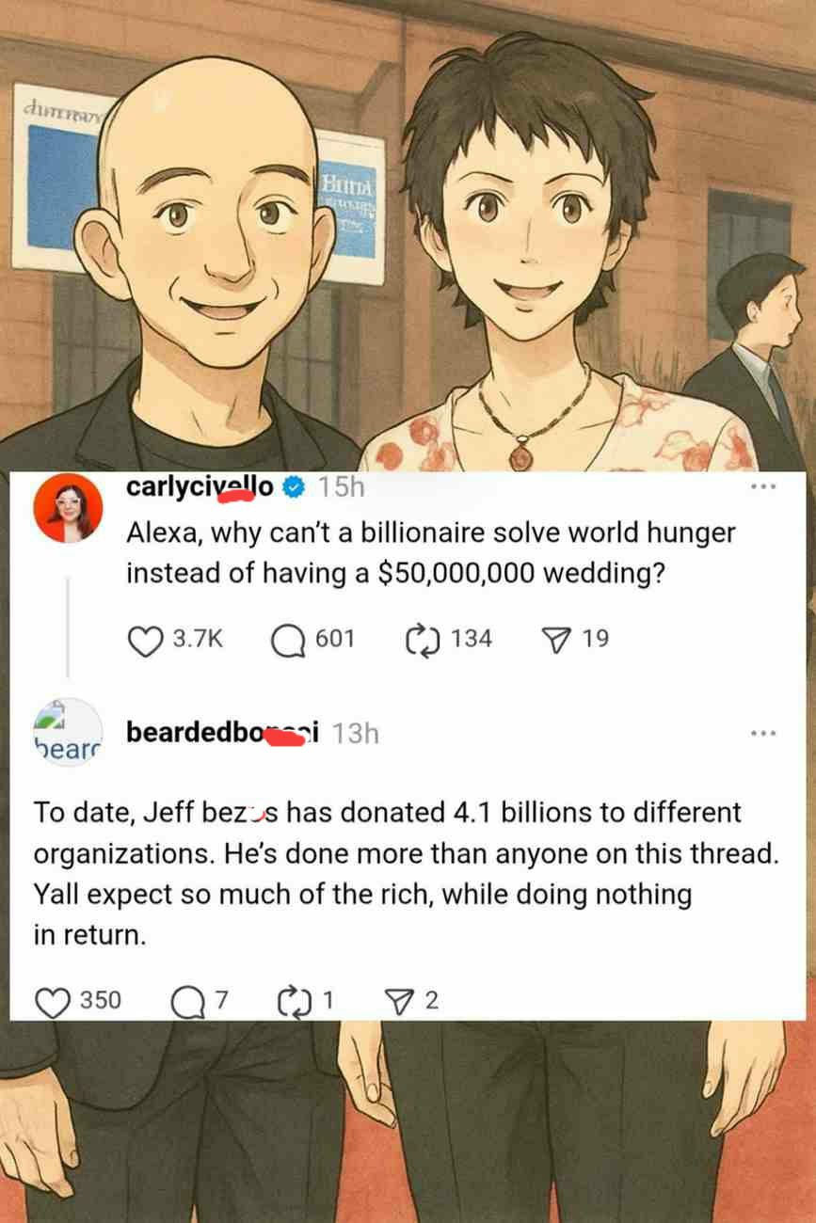This screenshot has height=1223, width=816.
Task: Visit the beardedbo username link
Action: tap(224, 732)
